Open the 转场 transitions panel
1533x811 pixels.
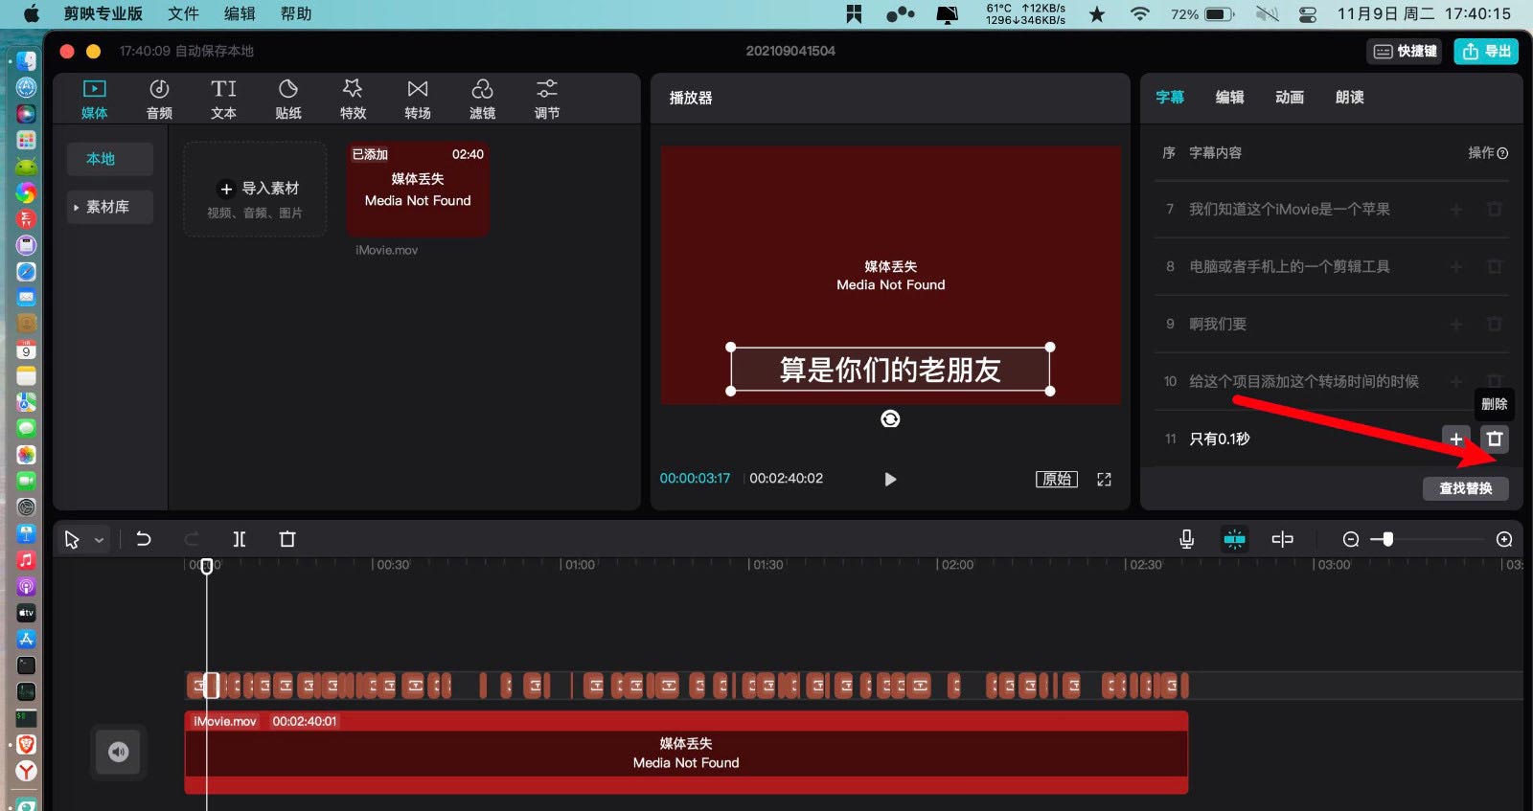(x=417, y=99)
